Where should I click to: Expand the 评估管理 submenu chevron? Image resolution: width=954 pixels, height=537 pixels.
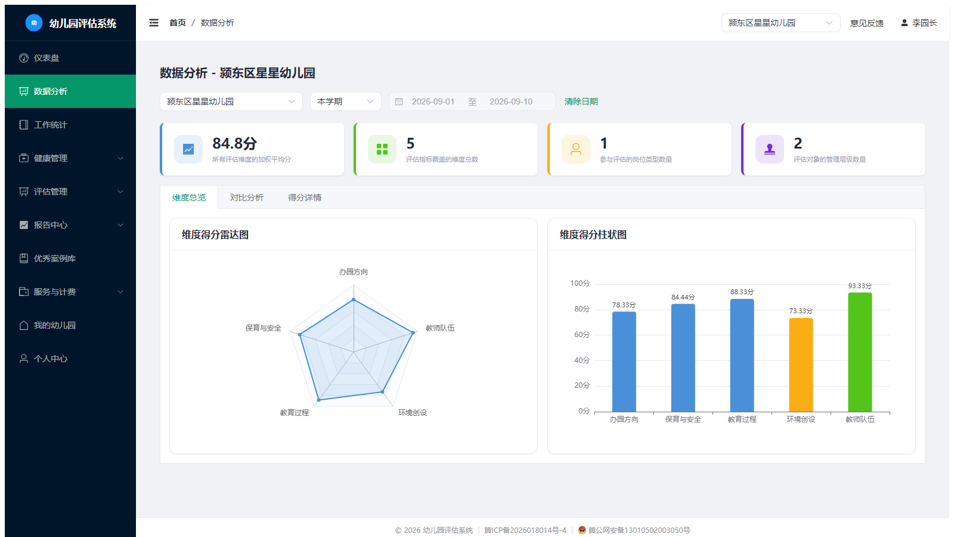(x=120, y=192)
